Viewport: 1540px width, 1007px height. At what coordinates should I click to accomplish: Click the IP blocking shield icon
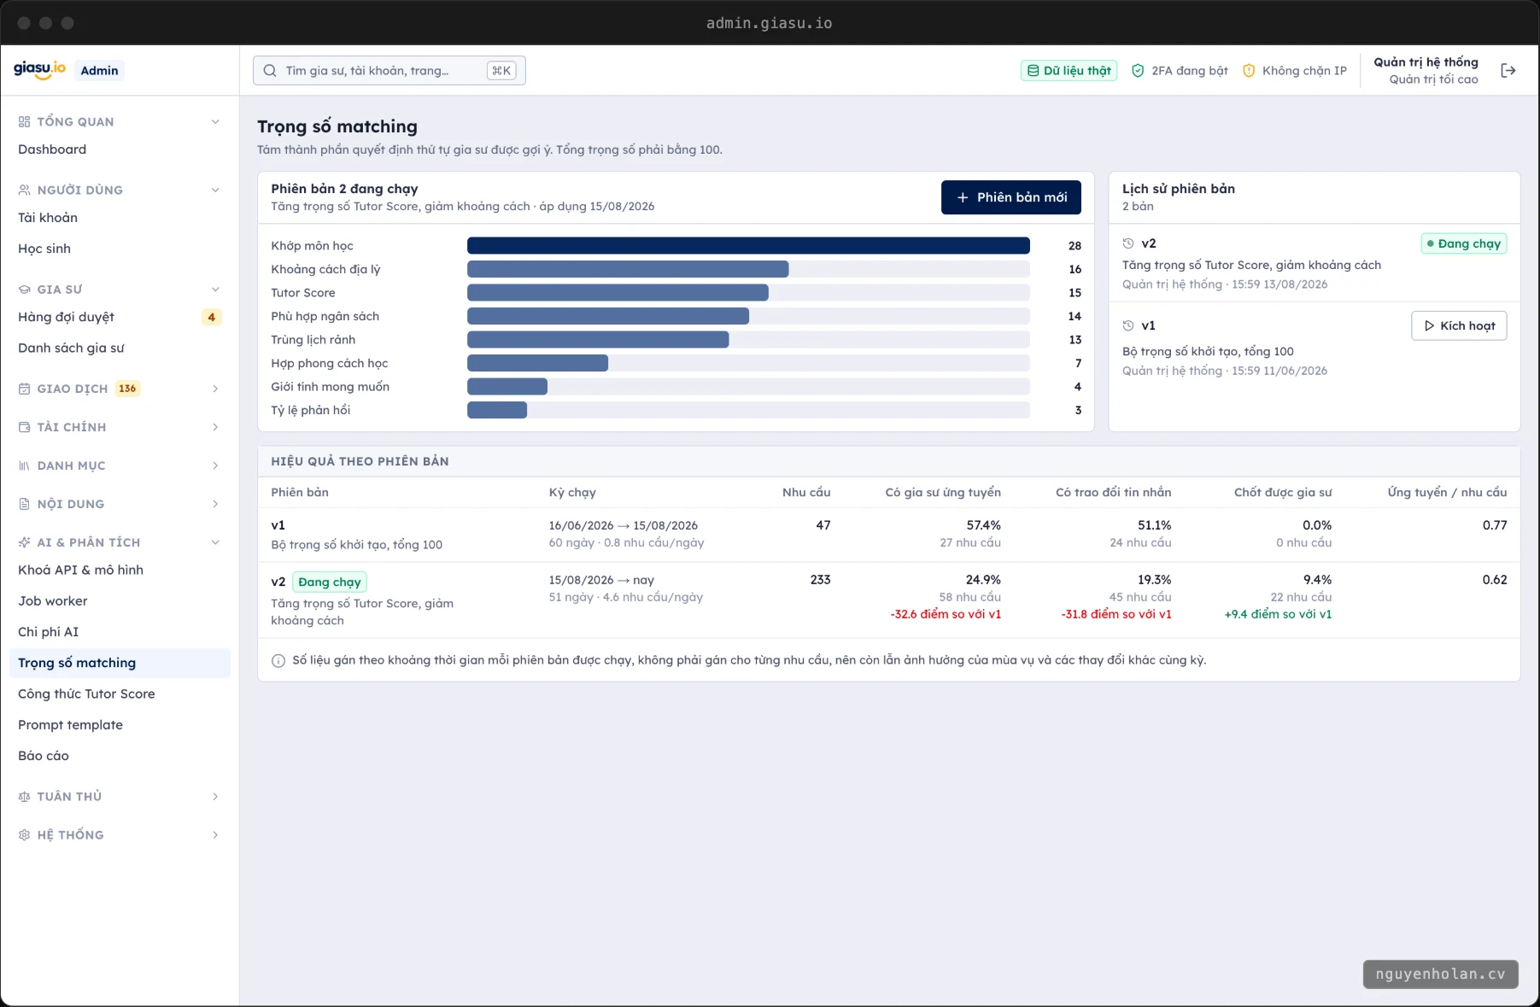click(1249, 71)
